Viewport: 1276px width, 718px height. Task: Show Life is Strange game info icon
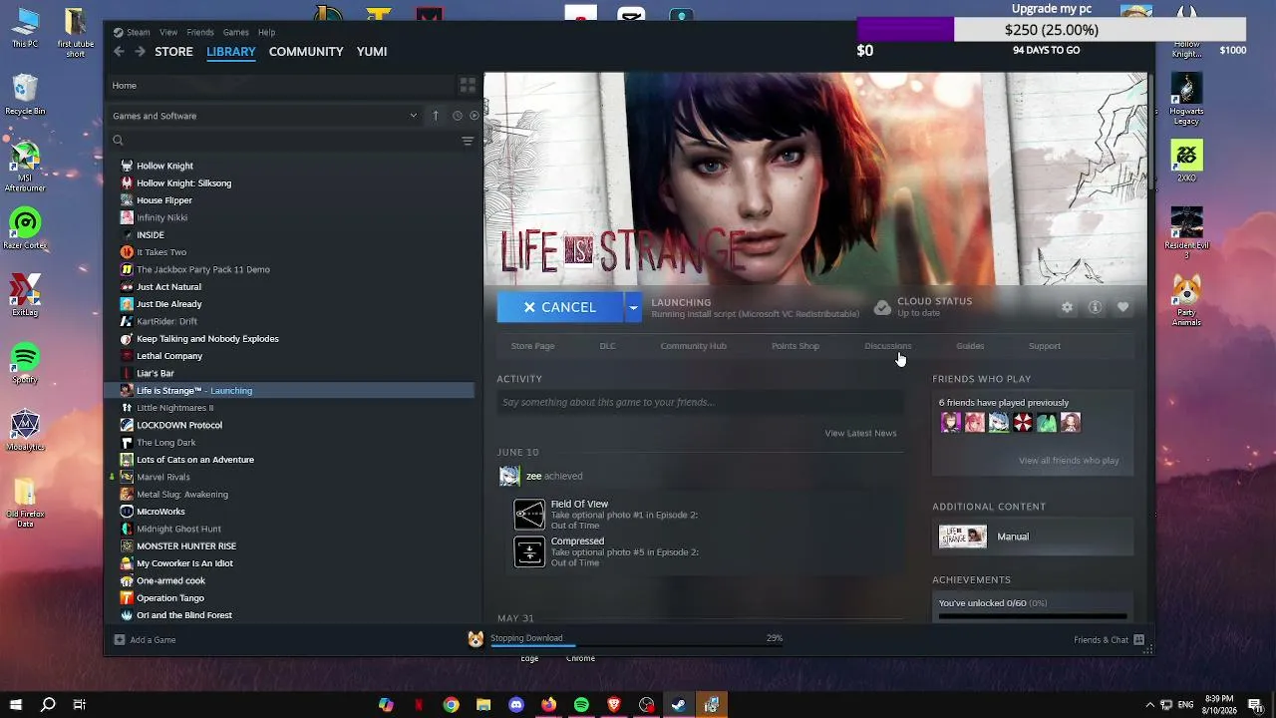(1095, 307)
